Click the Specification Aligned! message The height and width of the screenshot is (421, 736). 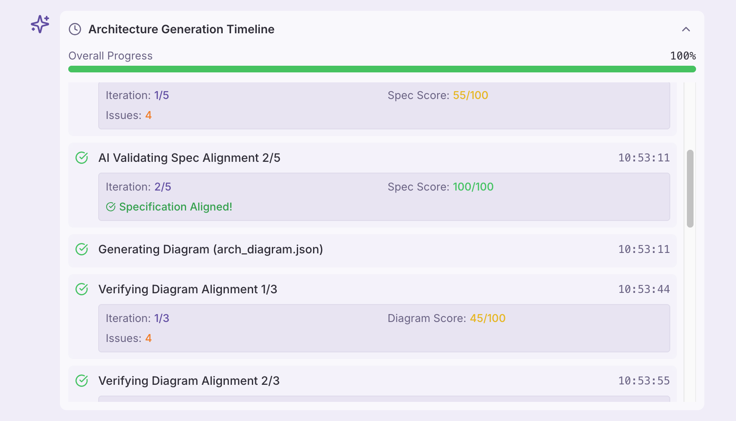point(175,207)
